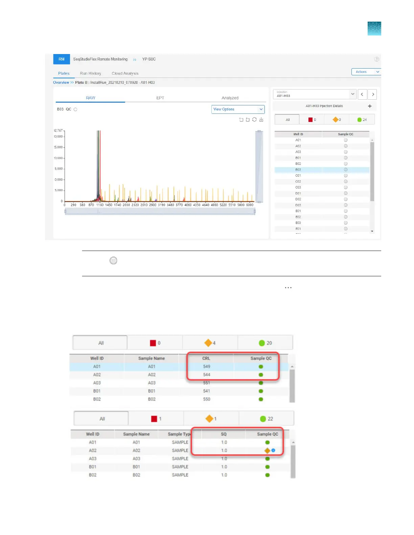Click Sample QC icon for well E03
The image size is (414, 535).
click(346, 223)
